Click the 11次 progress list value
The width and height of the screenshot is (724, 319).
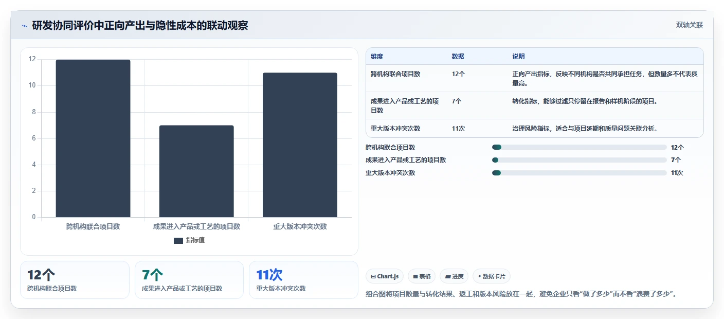677,173
